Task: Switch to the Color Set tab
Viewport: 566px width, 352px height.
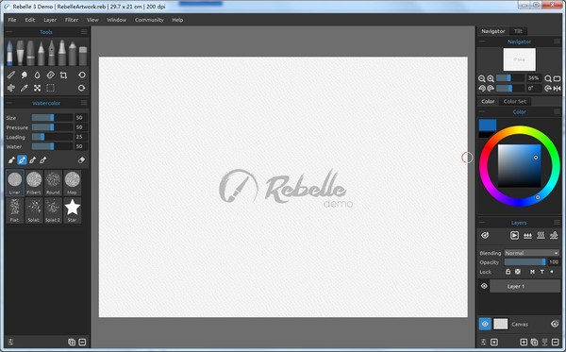Action: (x=515, y=102)
